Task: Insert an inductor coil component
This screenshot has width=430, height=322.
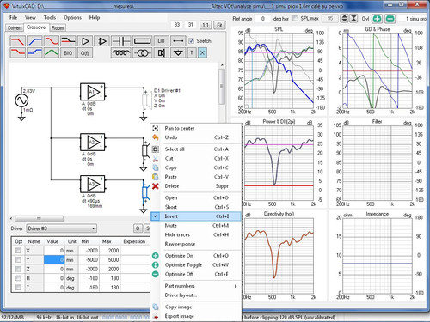Action: (120, 52)
